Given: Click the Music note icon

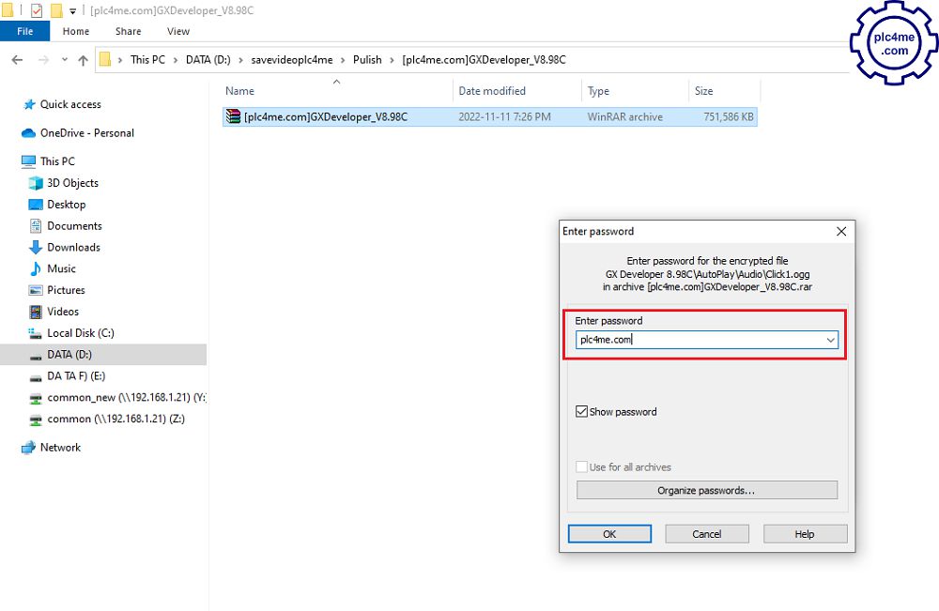Looking at the screenshot, I should click(36, 269).
